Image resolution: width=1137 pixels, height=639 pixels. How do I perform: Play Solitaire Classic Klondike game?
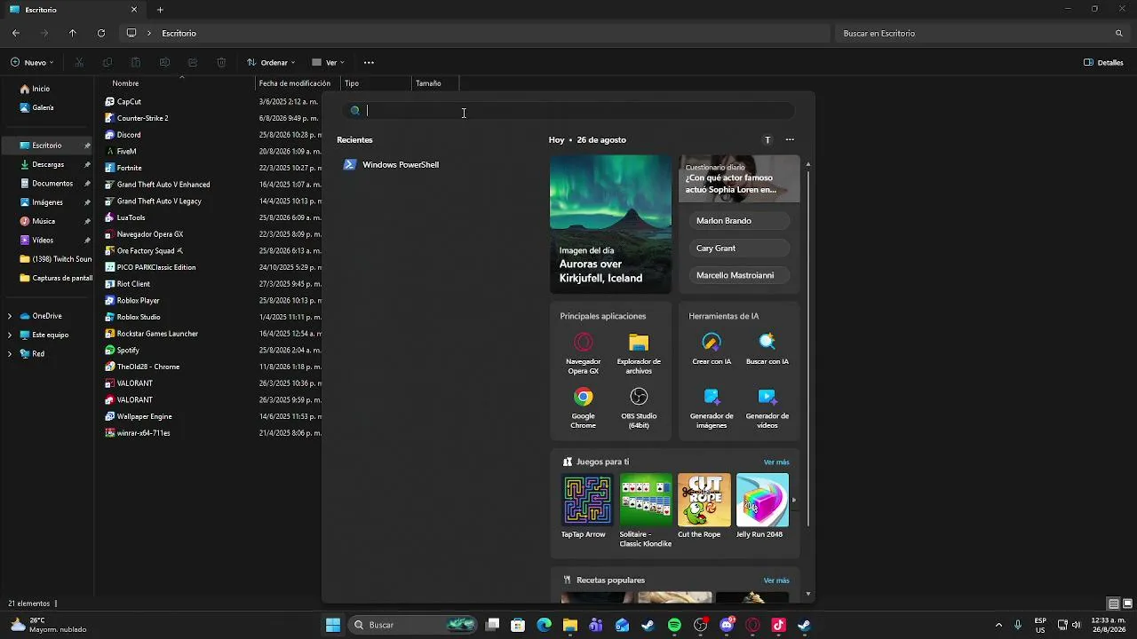click(x=646, y=510)
